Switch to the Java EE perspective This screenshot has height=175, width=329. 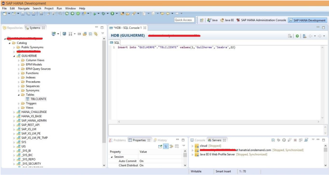tap(227, 20)
